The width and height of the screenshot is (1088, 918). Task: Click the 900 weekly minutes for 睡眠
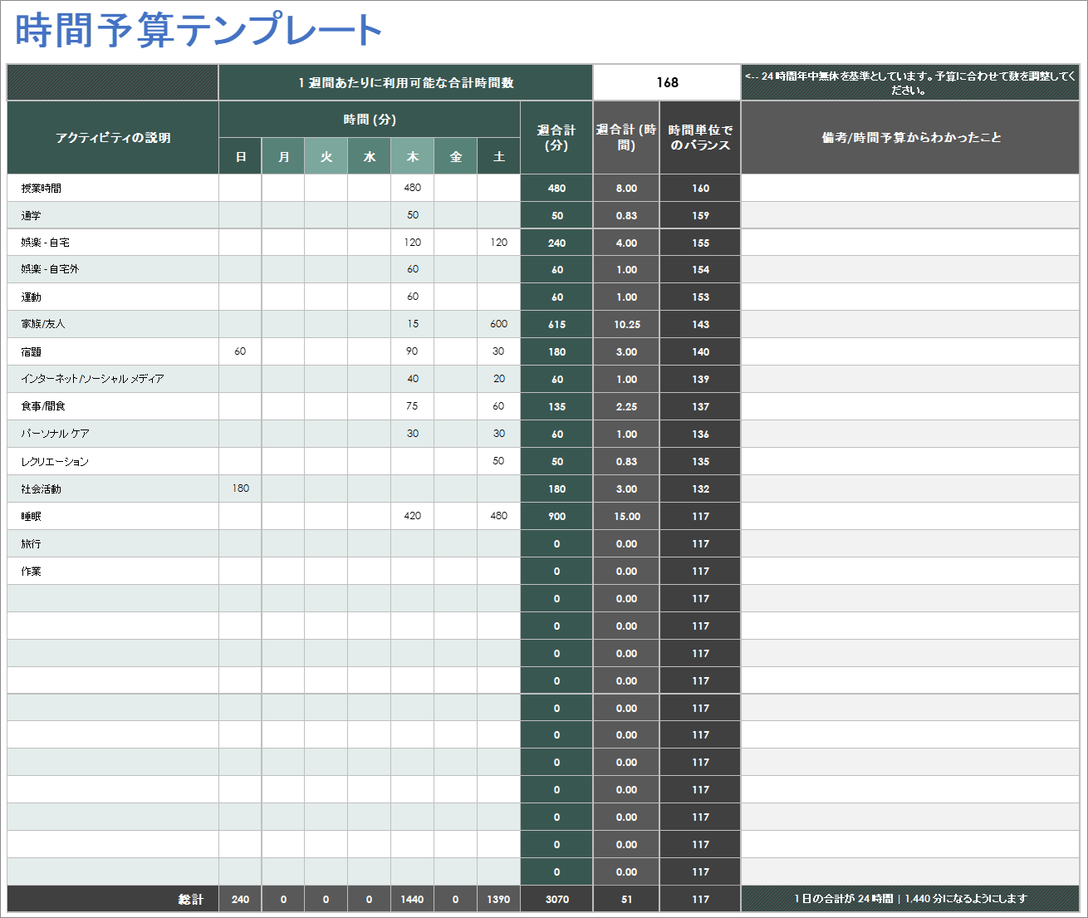click(556, 516)
